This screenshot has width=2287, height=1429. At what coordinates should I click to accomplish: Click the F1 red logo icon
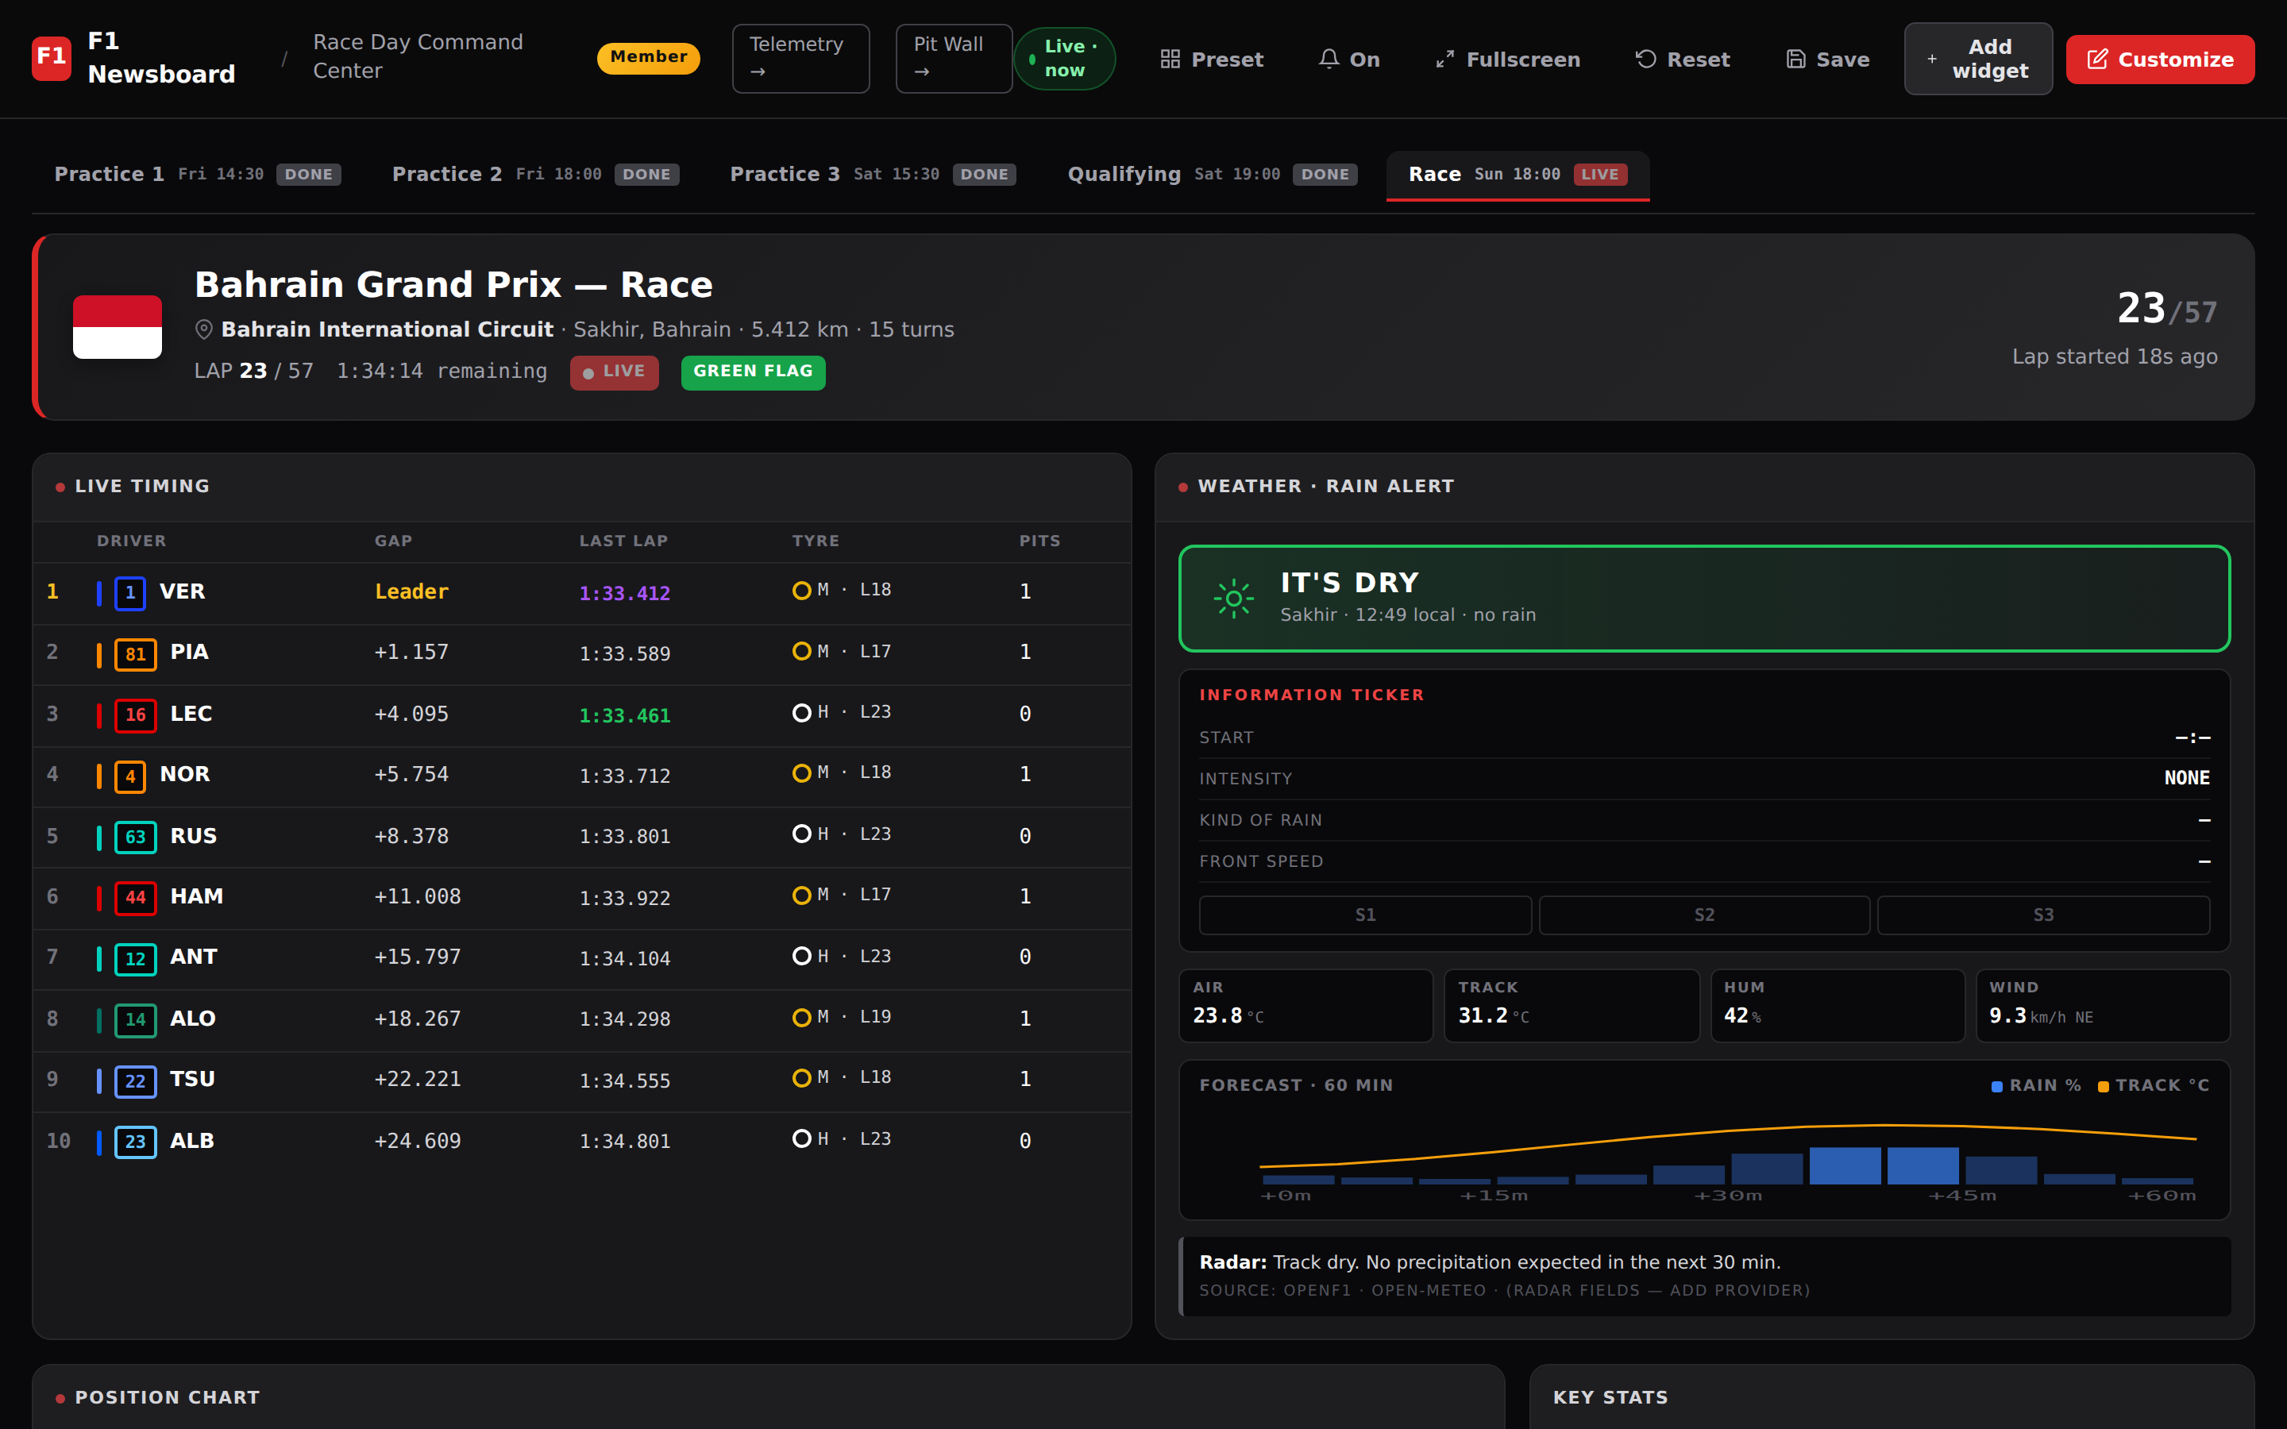point(51,59)
